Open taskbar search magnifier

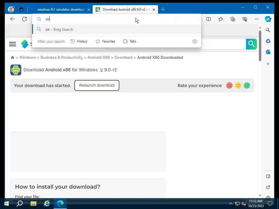tap(20, 204)
